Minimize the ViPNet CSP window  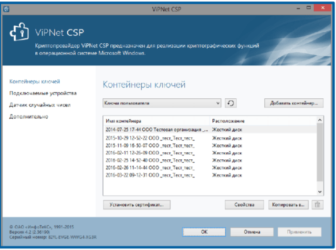tap(298, 9)
